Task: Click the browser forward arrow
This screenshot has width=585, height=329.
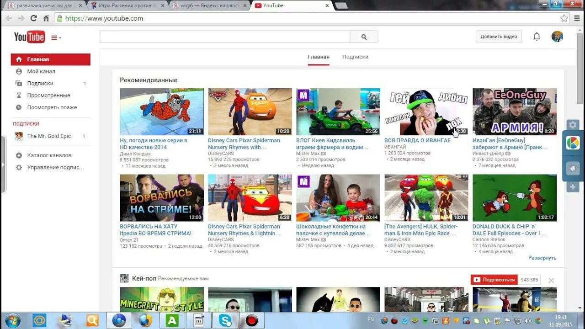Action: (x=21, y=18)
